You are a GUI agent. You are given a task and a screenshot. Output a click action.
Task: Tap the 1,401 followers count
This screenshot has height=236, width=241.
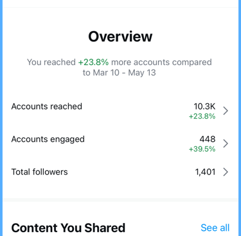pyautogui.click(x=205, y=172)
